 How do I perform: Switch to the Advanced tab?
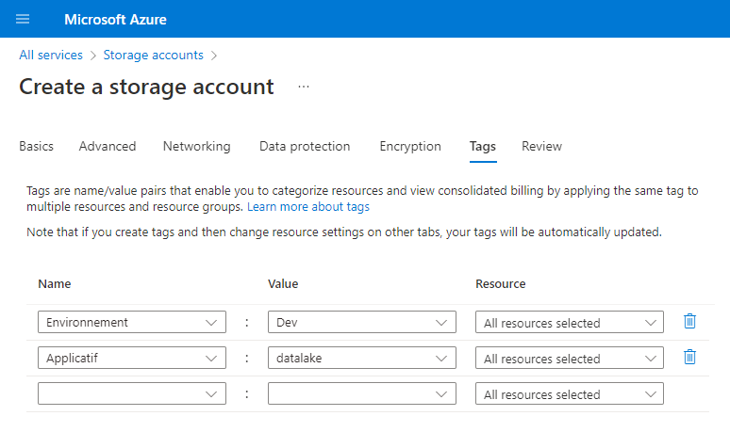tap(108, 146)
